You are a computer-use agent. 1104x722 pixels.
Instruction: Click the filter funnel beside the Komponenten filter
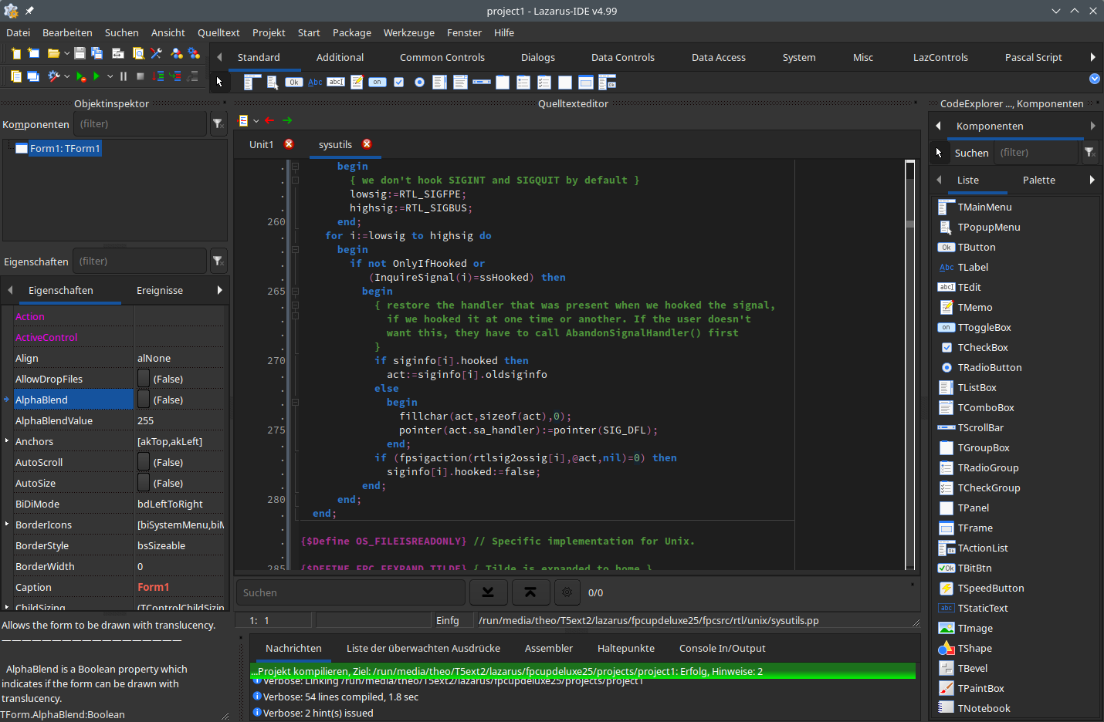[x=218, y=123]
